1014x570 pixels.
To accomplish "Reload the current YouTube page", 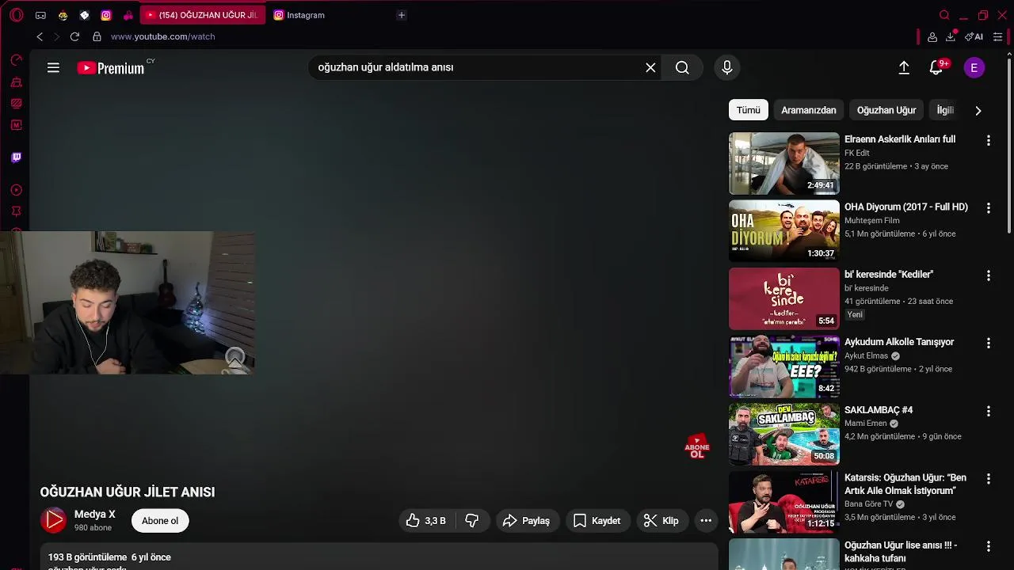I will 74,36.
